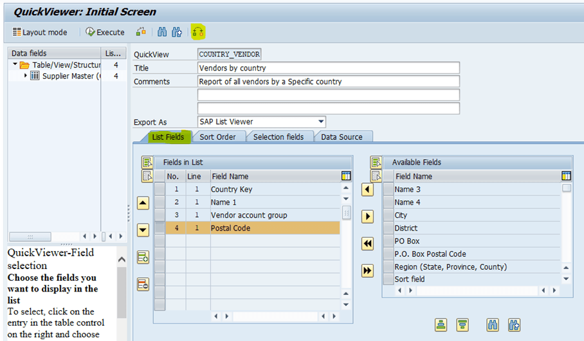Collapse the Table/View/Structure folder node
The height and width of the screenshot is (341, 584).
tap(15, 64)
